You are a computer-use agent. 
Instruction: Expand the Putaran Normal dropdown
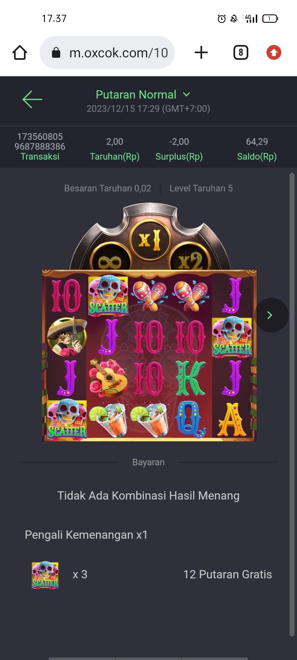tap(143, 94)
